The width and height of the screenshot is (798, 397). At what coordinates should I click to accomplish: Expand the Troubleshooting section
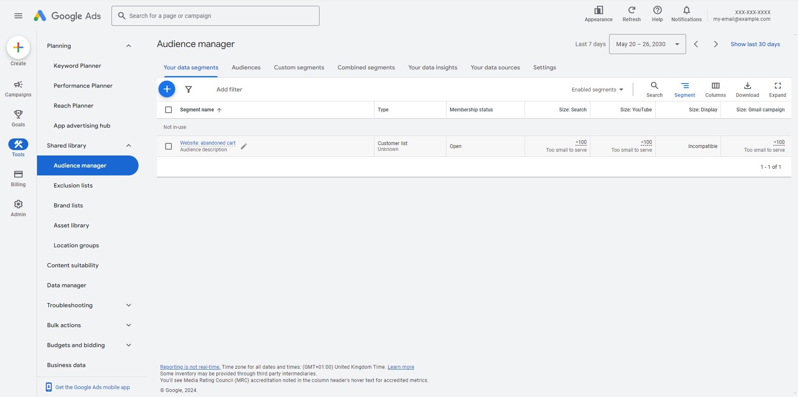129,305
